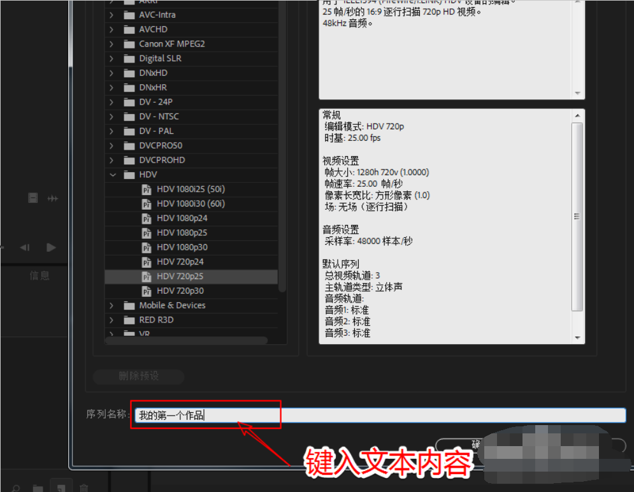Screen dimensions: 634x492
Task: Click the new item icon at bottom
Action: (x=61, y=487)
